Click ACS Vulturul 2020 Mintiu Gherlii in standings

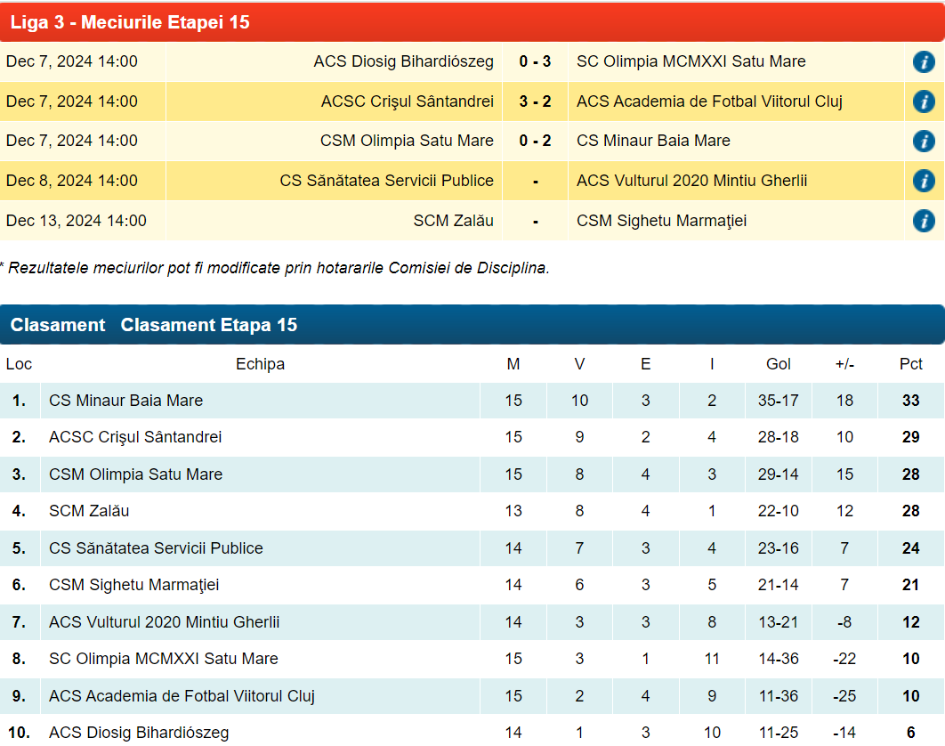click(165, 622)
